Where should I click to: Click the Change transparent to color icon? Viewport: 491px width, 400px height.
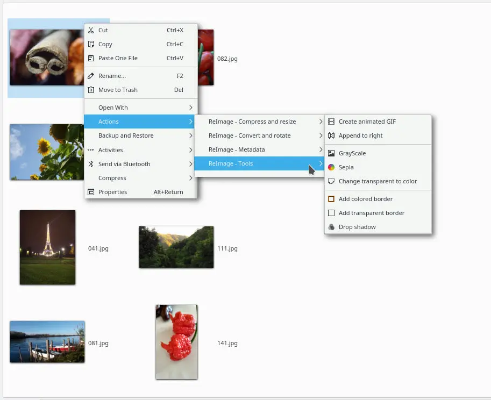tap(331, 181)
